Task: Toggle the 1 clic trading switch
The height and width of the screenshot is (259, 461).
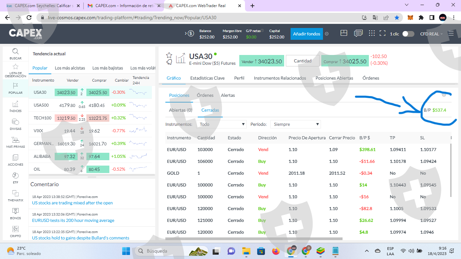Action: pyautogui.click(x=408, y=34)
